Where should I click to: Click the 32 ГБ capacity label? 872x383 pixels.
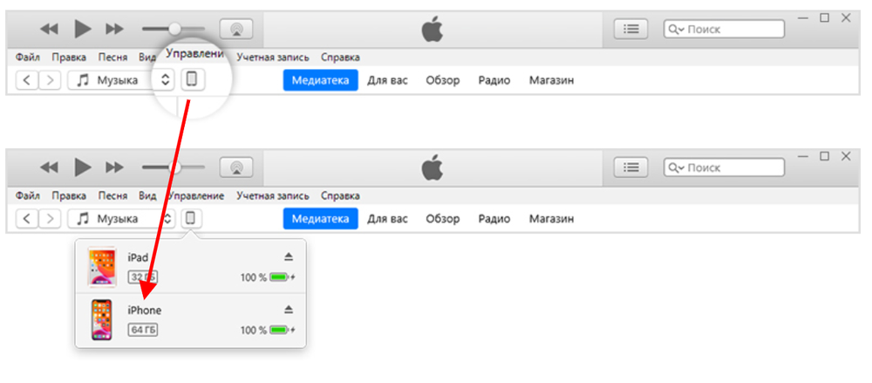(143, 277)
